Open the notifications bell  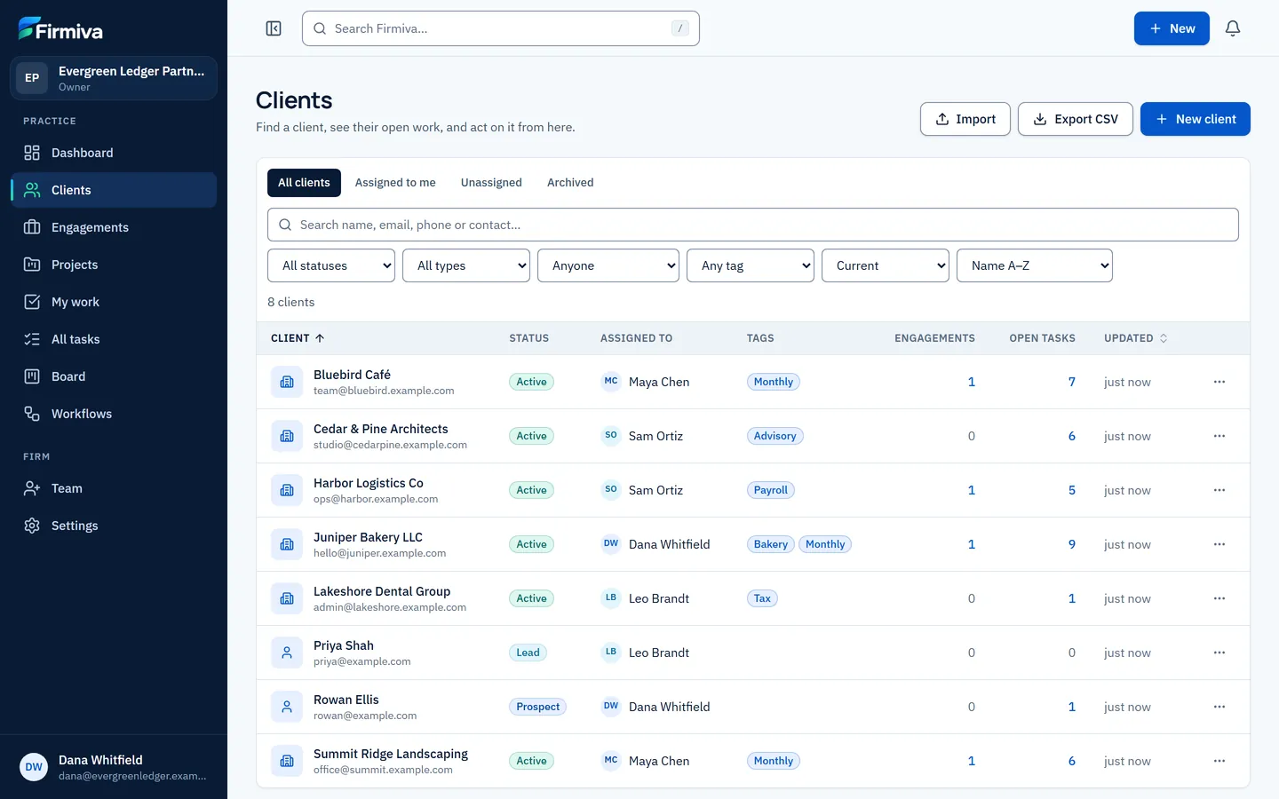[1233, 28]
